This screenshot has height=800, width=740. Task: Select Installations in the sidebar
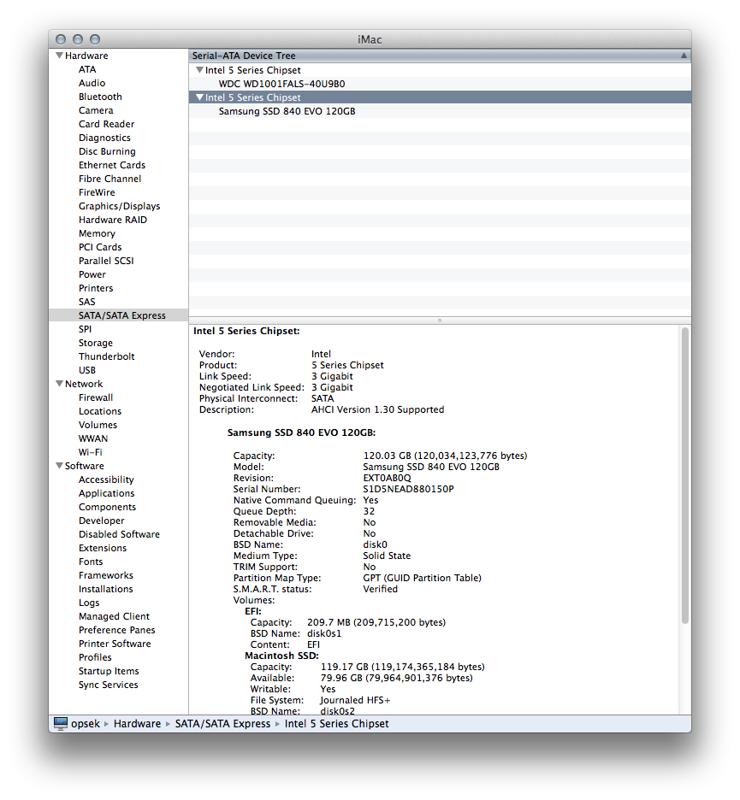pos(106,589)
